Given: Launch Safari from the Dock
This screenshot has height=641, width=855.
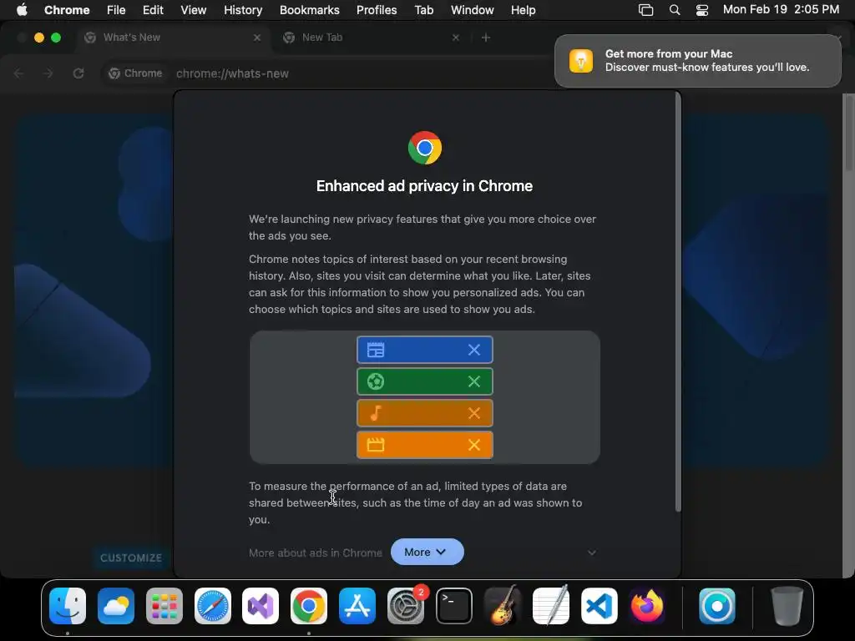Looking at the screenshot, I should (212, 606).
